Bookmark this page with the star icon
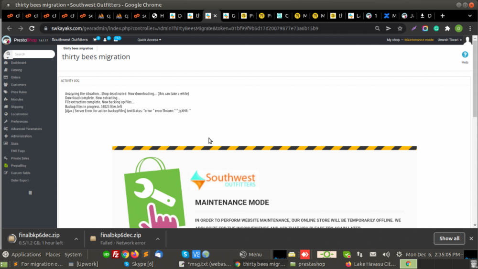The width and height of the screenshot is (478, 269). point(400,28)
